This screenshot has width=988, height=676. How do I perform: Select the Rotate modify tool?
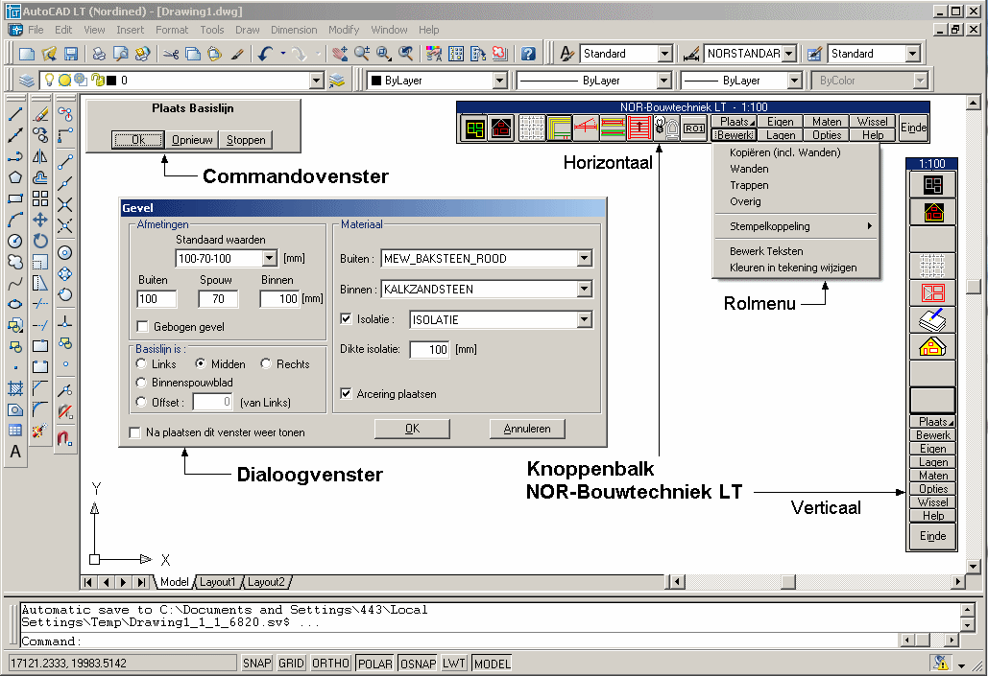(x=40, y=241)
